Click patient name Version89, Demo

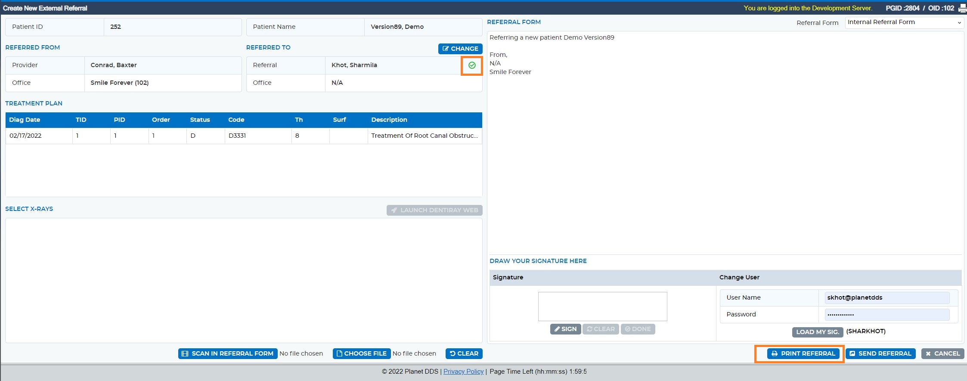tap(397, 27)
